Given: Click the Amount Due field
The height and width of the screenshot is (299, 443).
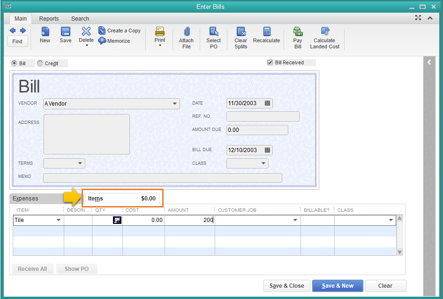Looking at the screenshot, I should coord(257,130).
